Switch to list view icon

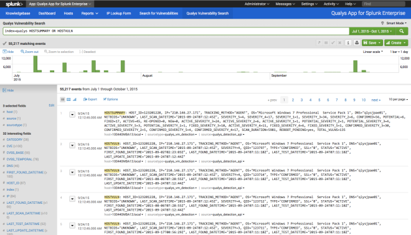click(x=62, y=99)
